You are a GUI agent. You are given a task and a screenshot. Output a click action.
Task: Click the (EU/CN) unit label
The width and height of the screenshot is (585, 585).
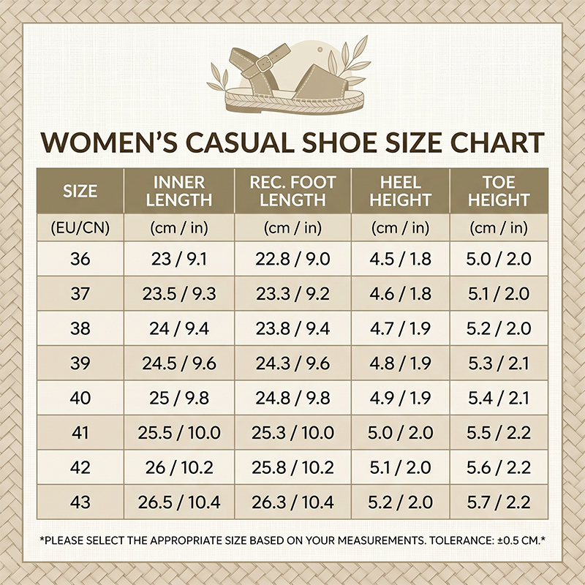(80, 227)
